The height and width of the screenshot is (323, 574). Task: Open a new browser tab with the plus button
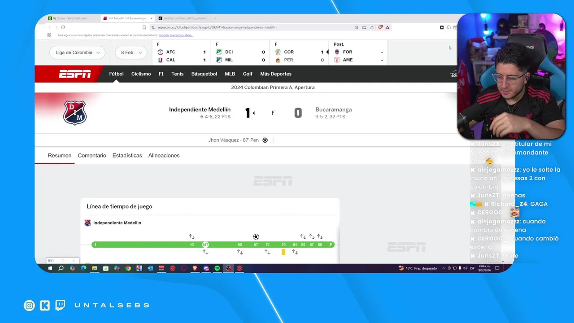(215, 18)
